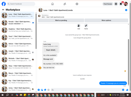Add people to the Luna group chat
Viewport: 131px width, 97px height.
(79, 26)
